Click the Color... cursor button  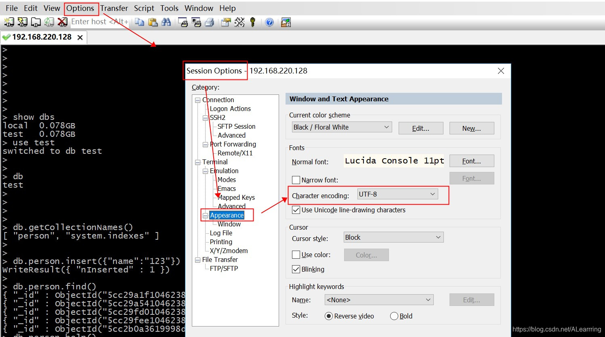(x=366, y=255)
